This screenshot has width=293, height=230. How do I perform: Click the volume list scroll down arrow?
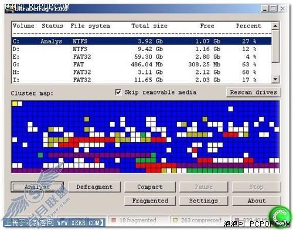(x=275, y=79)
